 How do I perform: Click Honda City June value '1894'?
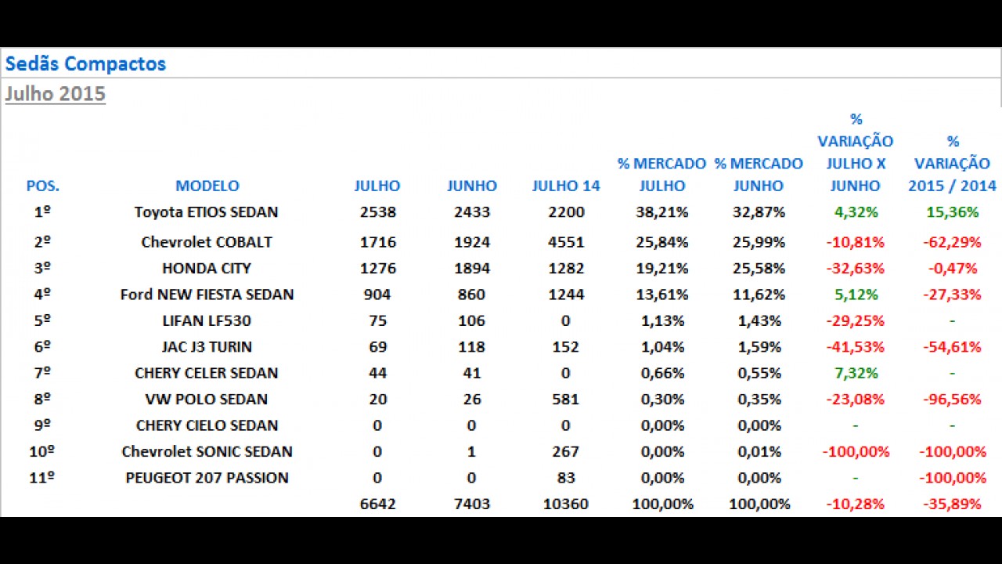pyautogui.click(x=472, y=269)
